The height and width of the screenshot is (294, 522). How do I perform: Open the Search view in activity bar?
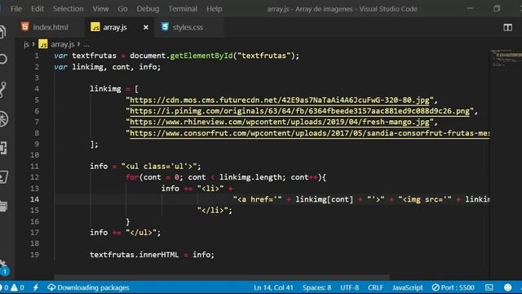pos(2,60)
